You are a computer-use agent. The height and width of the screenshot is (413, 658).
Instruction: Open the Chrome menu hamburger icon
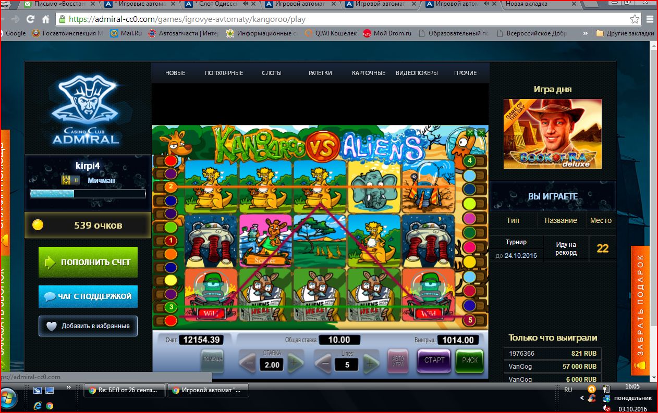pos(650,19)
